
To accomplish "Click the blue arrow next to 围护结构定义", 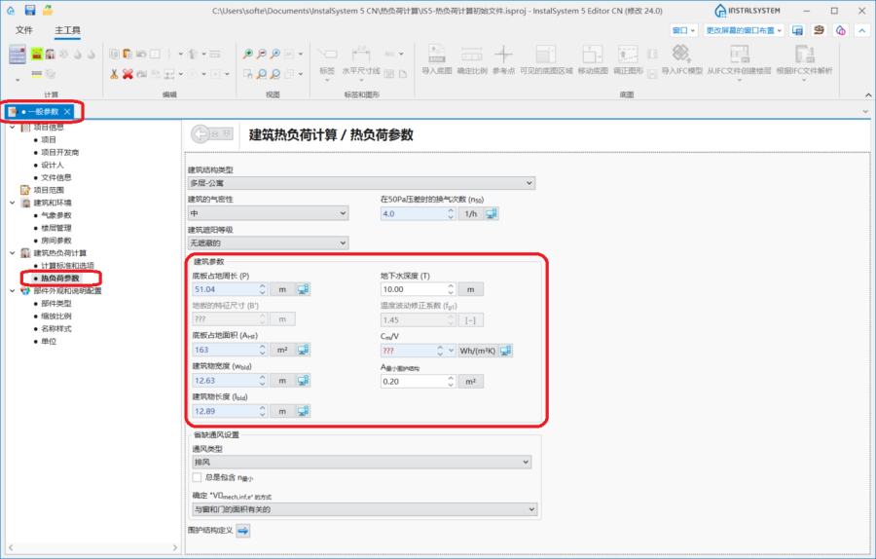I will [243, 531].
